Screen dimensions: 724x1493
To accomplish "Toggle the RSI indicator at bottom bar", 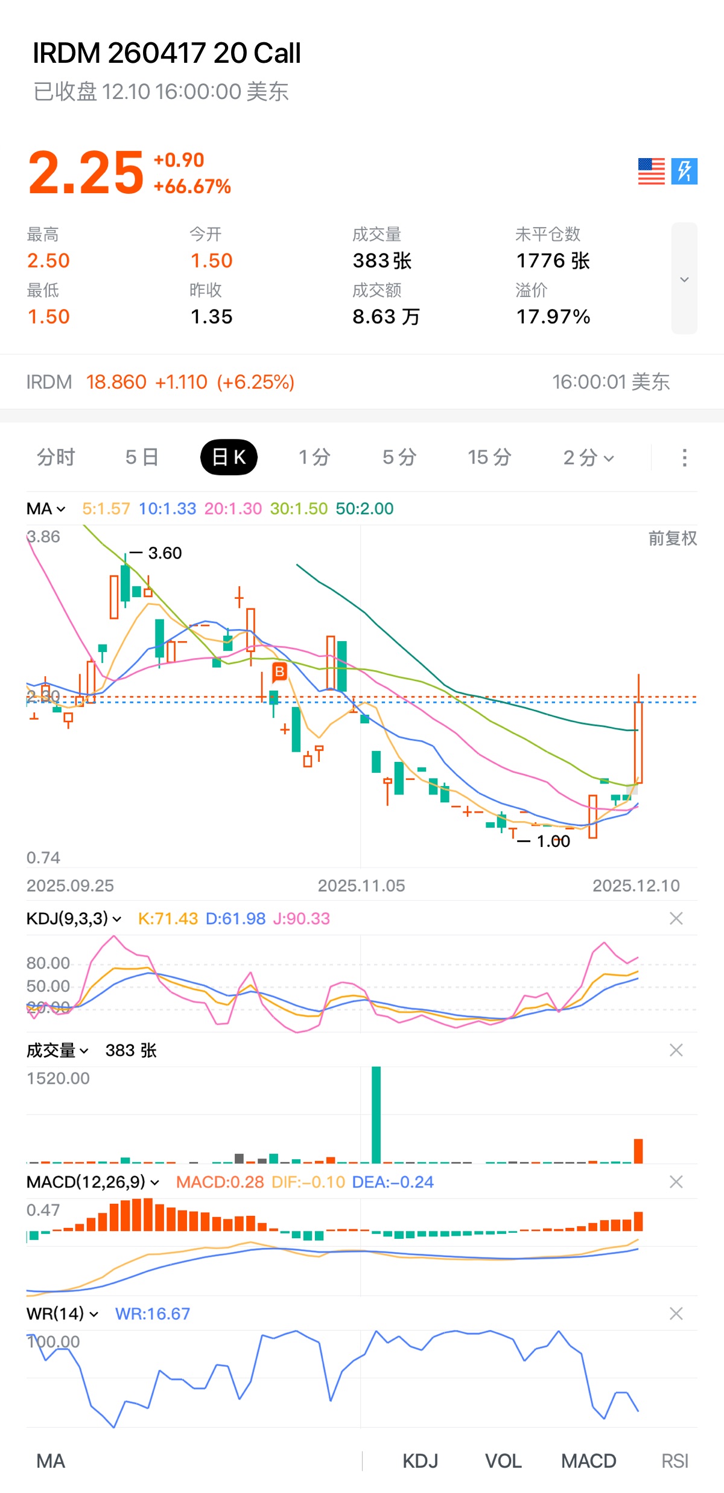I will tap(675, 1461).
